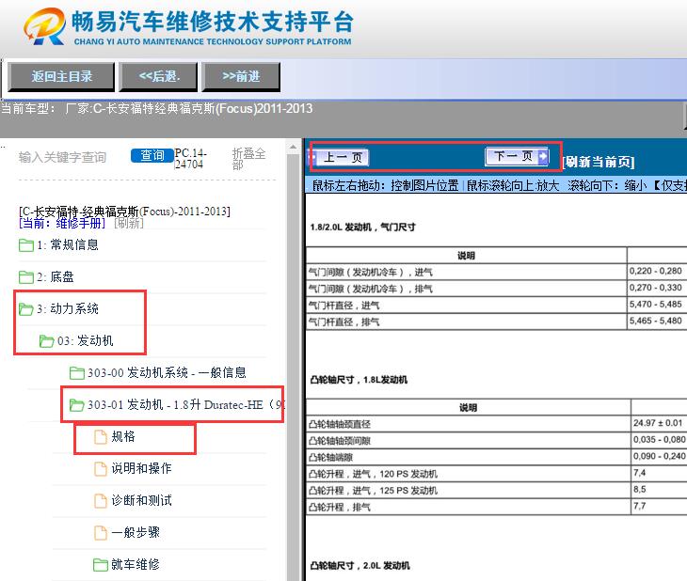This screenshot has height=581, width=687.
Task: Go forward with the >>前进 button
Action: [x=241, y=76]
